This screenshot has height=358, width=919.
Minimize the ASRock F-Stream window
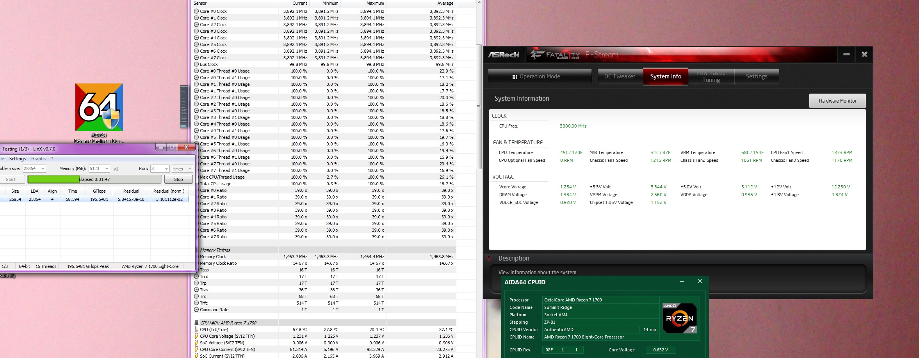point(846,55)
